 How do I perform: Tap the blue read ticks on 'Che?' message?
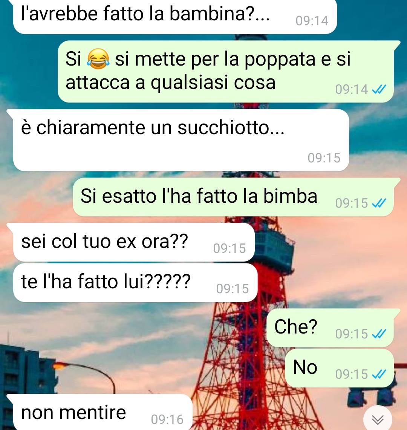379,334
